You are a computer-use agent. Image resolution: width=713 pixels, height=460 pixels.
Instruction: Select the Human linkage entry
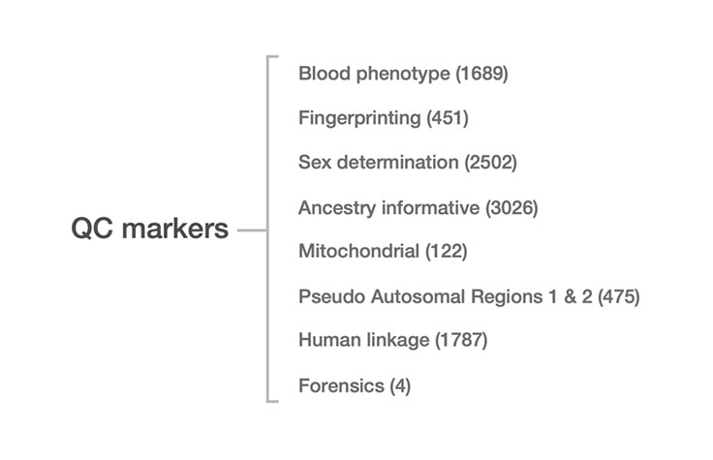(x=363, y=341)
